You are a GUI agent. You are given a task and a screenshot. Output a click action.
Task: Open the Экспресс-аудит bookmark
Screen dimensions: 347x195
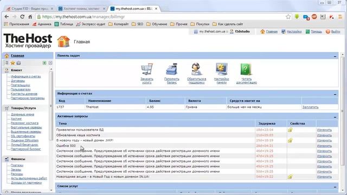pyautogui.click(x=91, y=24)
